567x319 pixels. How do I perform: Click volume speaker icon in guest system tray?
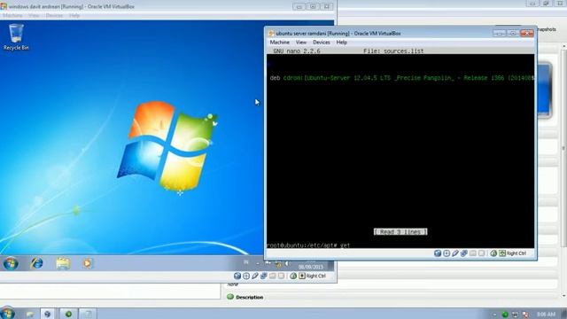[287, 264]
